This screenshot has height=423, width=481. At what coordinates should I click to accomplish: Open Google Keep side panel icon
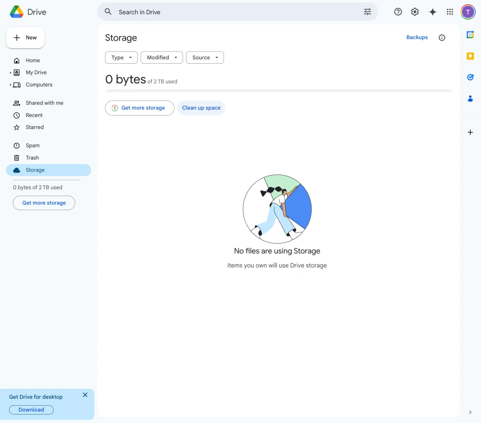coord(470,56)
